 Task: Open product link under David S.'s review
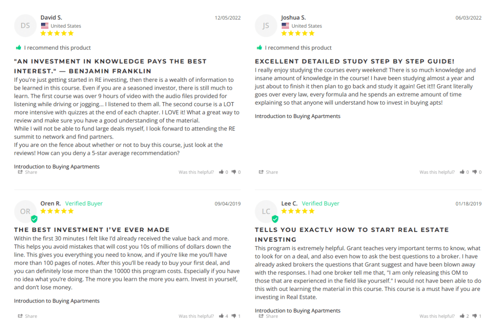(x=57, y=166)
